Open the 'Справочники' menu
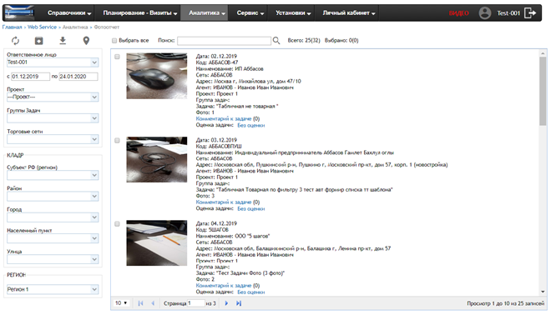This screenshot has width=556, height=315. 69,13
